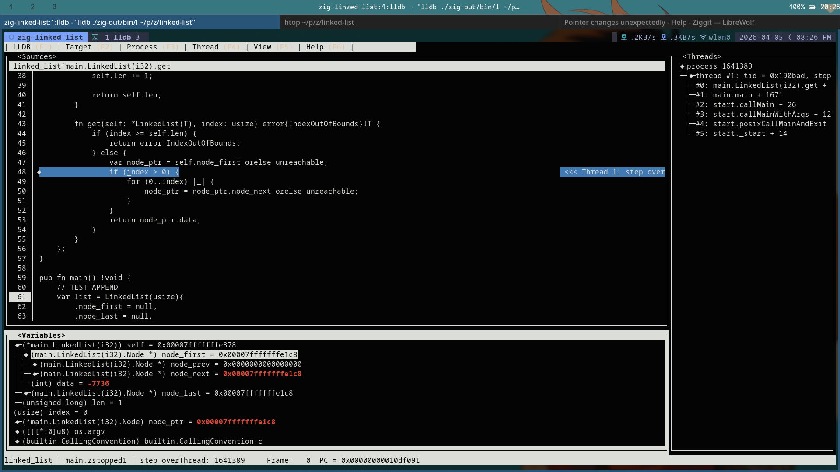This screenshot has width=840, height=472.
Task: Click the wlan0 wifi icon
Action: click(703, 38)
